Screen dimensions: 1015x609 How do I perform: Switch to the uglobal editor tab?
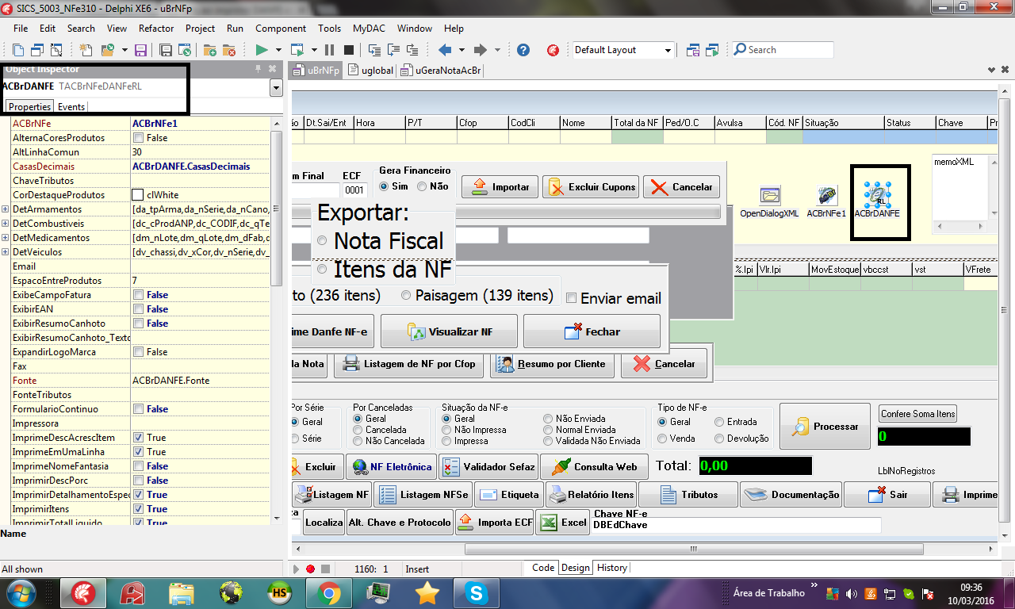click(372, 71)
